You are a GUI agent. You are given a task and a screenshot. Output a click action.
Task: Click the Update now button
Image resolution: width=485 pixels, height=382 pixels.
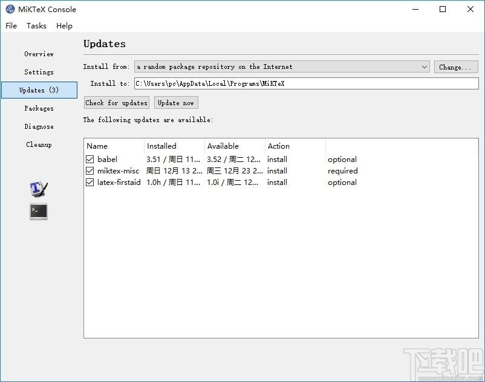coord(176,103)
